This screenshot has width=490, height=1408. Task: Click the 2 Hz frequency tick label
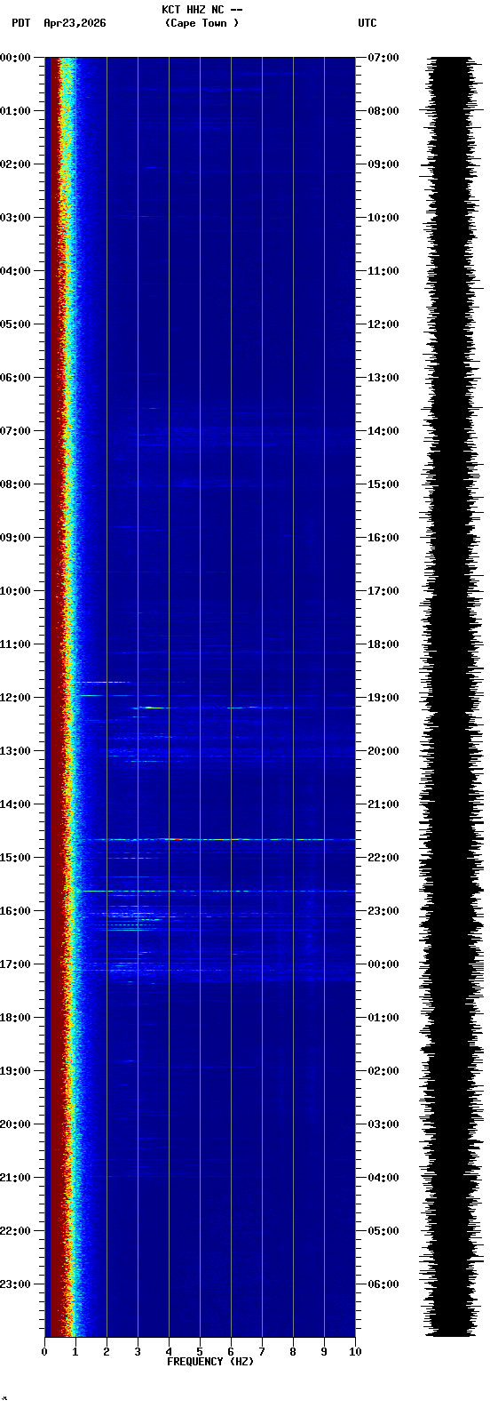click(x=107, y=1352)
